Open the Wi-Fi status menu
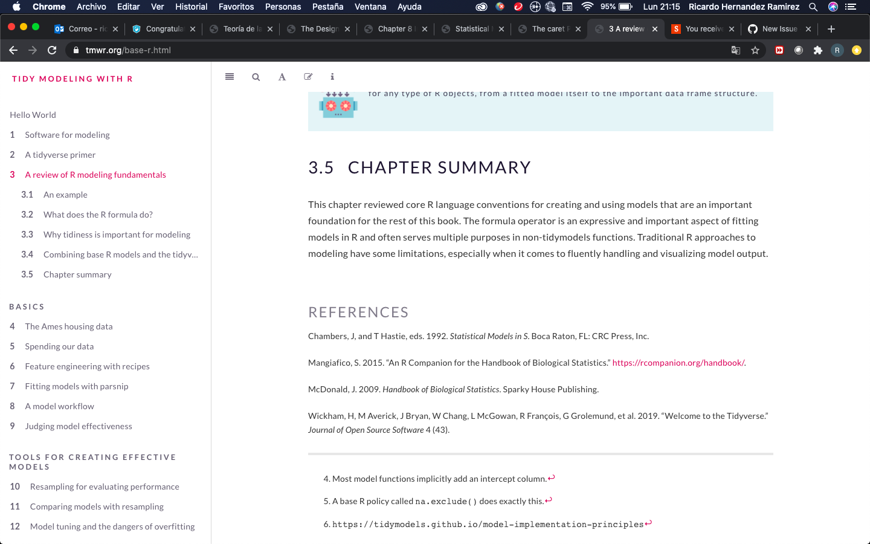The height and width of the screenshot is (544, 870). tap(587, 7)
